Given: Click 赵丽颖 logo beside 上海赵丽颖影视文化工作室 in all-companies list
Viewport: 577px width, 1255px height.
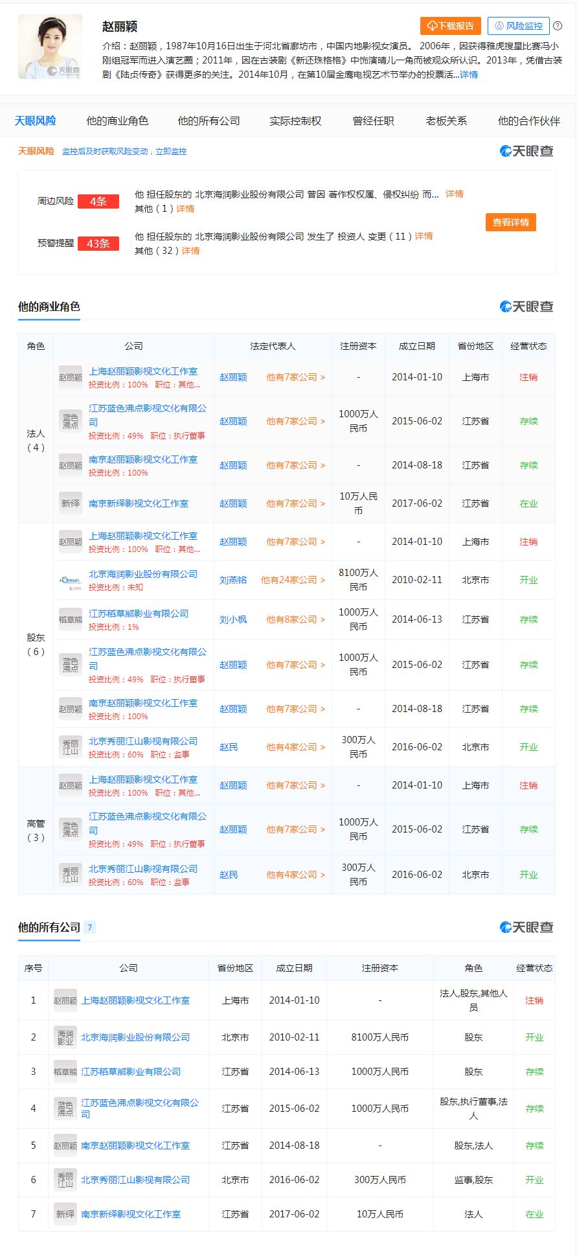Looking at the screenshot, I should (65, 1000).
